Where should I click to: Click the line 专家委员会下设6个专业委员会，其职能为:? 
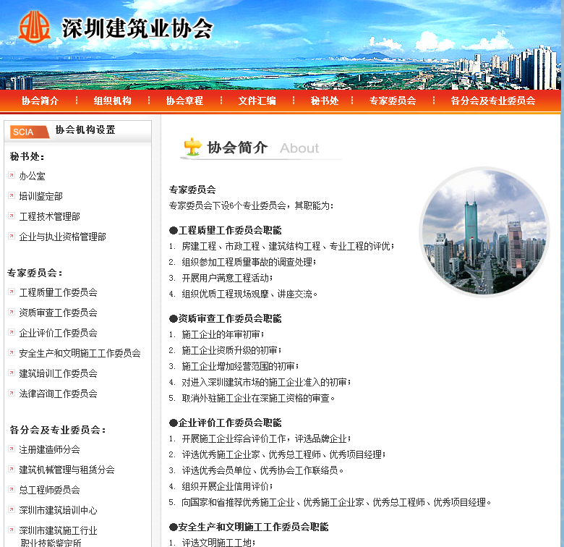[x=252, y=205]
